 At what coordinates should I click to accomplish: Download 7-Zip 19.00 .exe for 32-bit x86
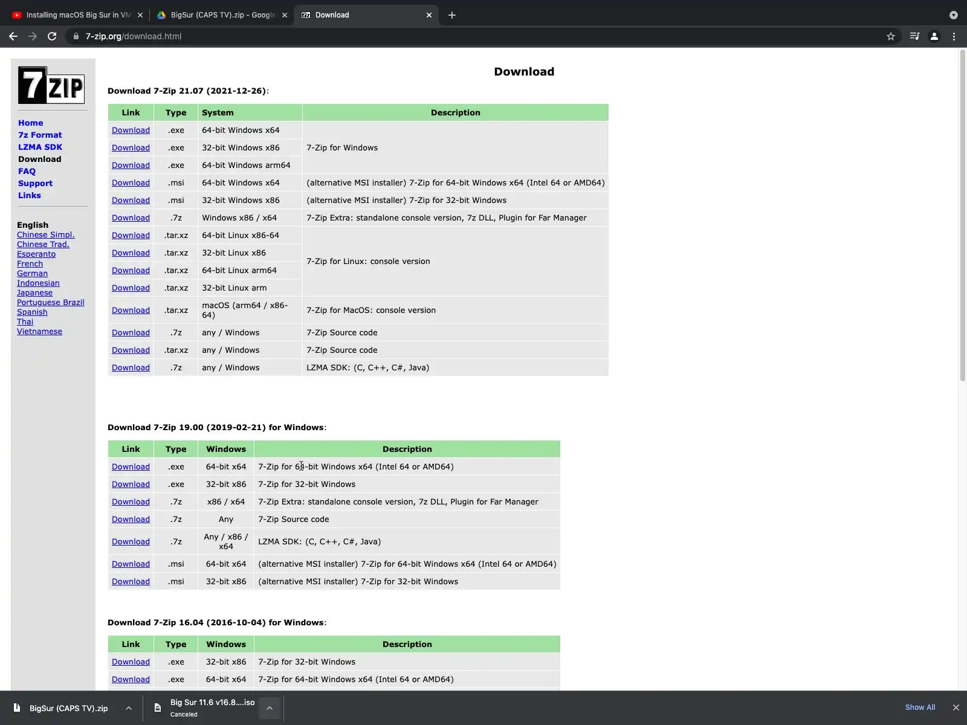[x=131, y=485]
